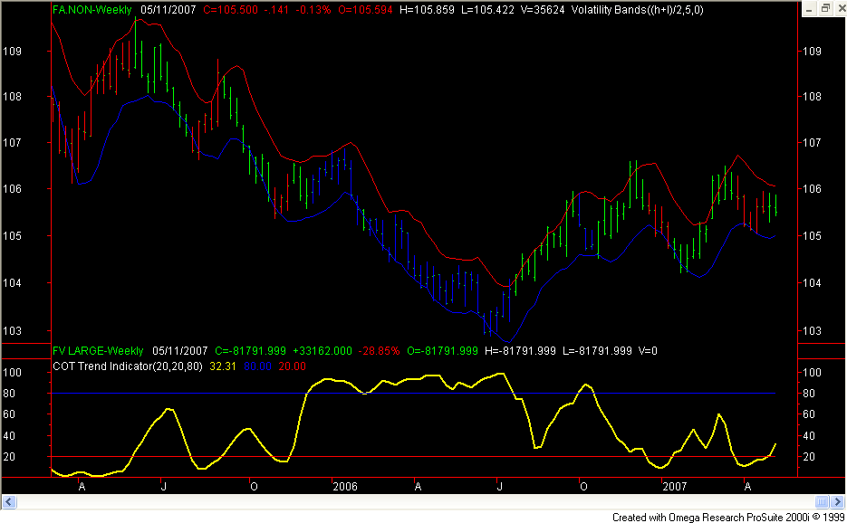847x523 pixels.
Task: Click the +33162.000 change value
Action: (x=322, y=351)
